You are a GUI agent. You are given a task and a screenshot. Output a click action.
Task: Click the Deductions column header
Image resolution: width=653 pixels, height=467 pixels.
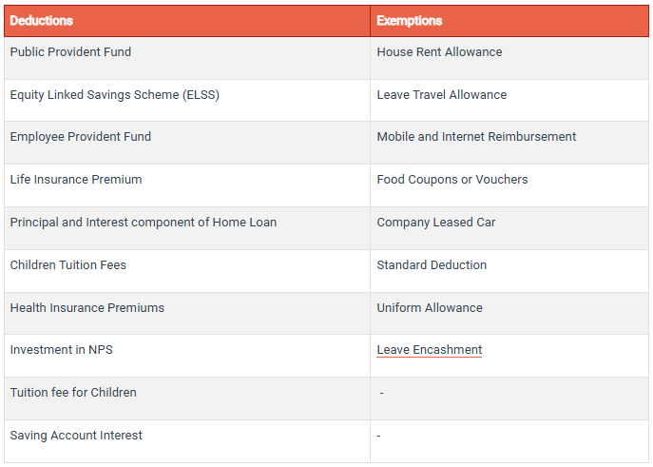[x=42, y=21]
